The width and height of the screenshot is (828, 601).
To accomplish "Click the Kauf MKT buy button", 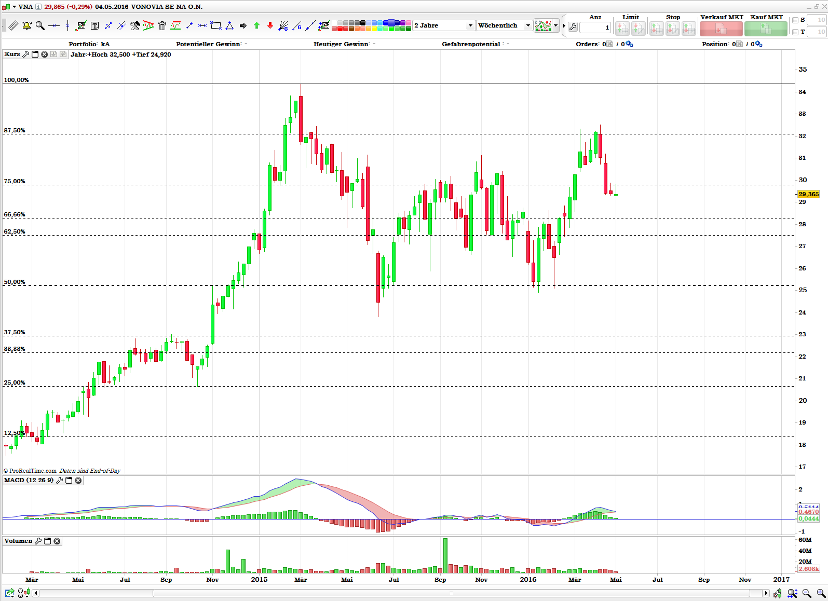I will click(766, 29).
